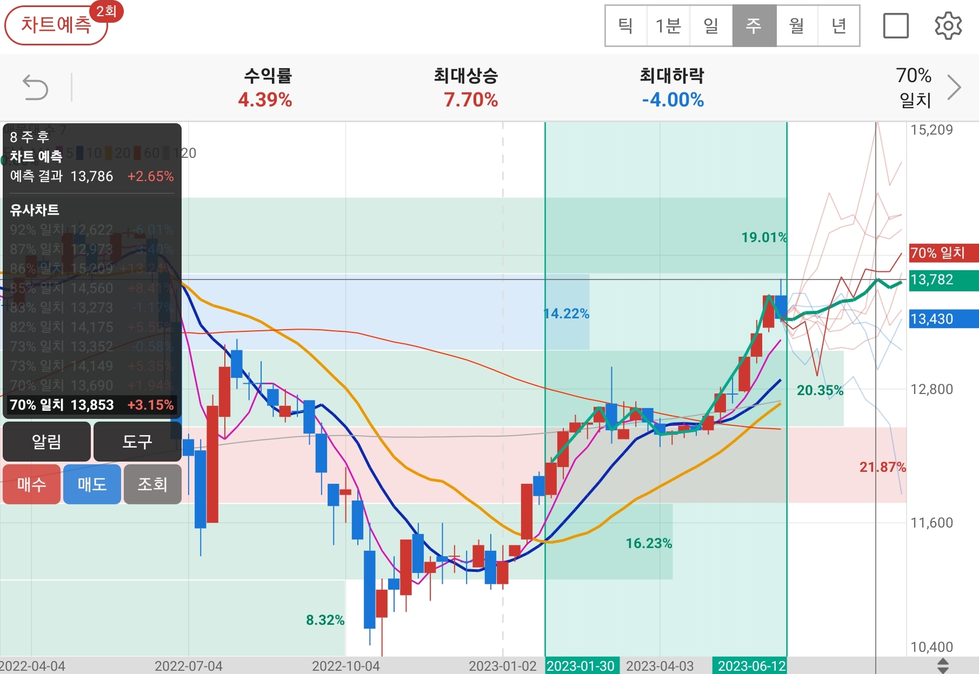Tap the 최대하락 -4.00% value

[672, 99]
